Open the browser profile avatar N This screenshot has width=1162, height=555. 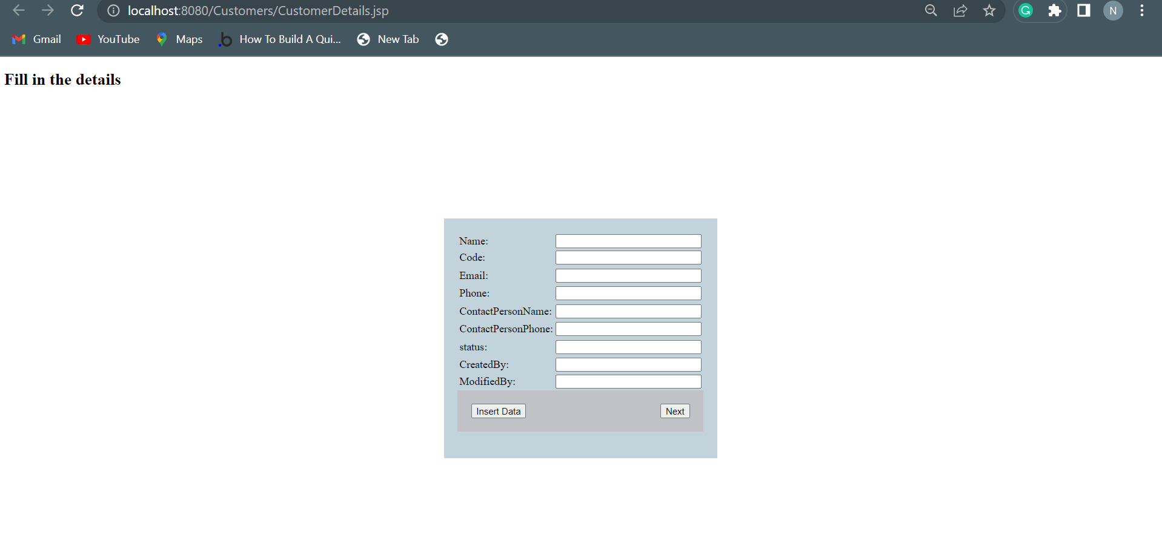(x=1114, y=10)
